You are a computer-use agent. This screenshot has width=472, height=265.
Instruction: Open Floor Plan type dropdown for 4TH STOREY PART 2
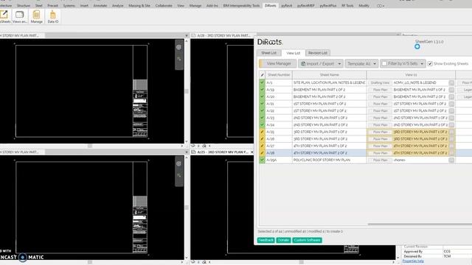[381, 153]
